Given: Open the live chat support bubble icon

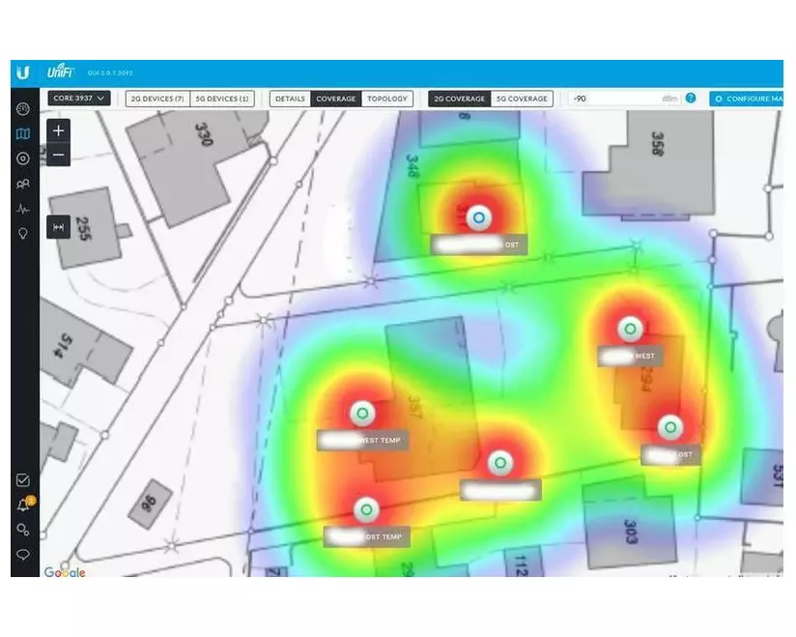Looking at the screenshot, I should (23, 555).
